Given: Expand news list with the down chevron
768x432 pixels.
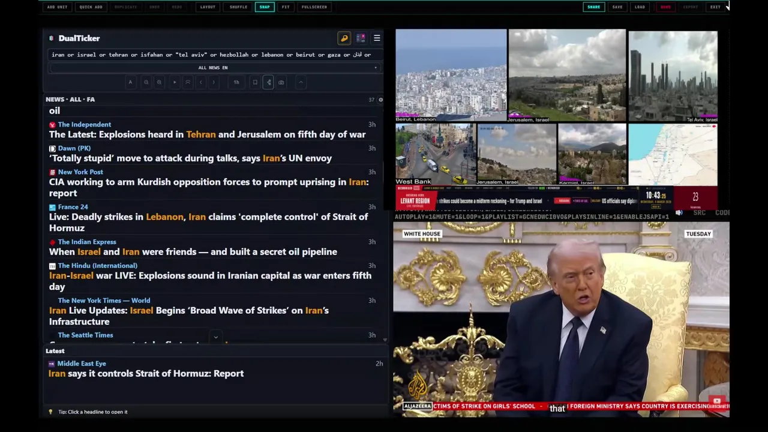Looking at the screenshot, I should point(215,338).
